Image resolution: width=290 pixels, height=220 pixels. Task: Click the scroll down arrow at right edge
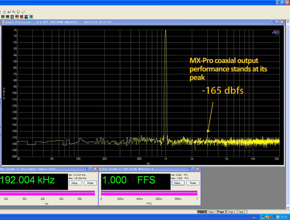click(288, 208)
